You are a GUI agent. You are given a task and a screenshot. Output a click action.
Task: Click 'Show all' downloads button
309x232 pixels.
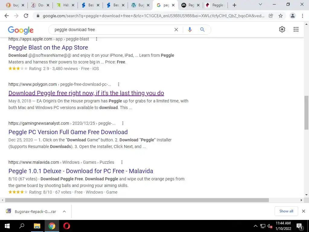click(x=286, y=211)
